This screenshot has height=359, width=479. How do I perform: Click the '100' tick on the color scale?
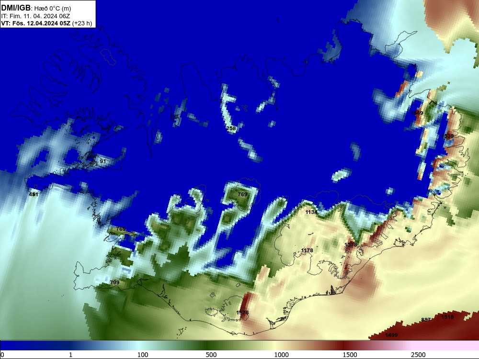pos(143,355)
